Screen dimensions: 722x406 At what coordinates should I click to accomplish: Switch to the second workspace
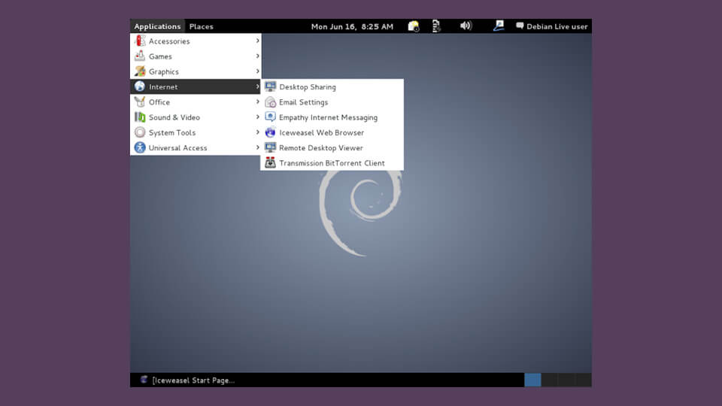pyautogui.click(x=550, y=380)
